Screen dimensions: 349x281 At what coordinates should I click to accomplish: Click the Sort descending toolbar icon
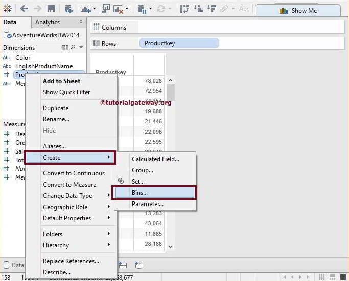[211, 9]
